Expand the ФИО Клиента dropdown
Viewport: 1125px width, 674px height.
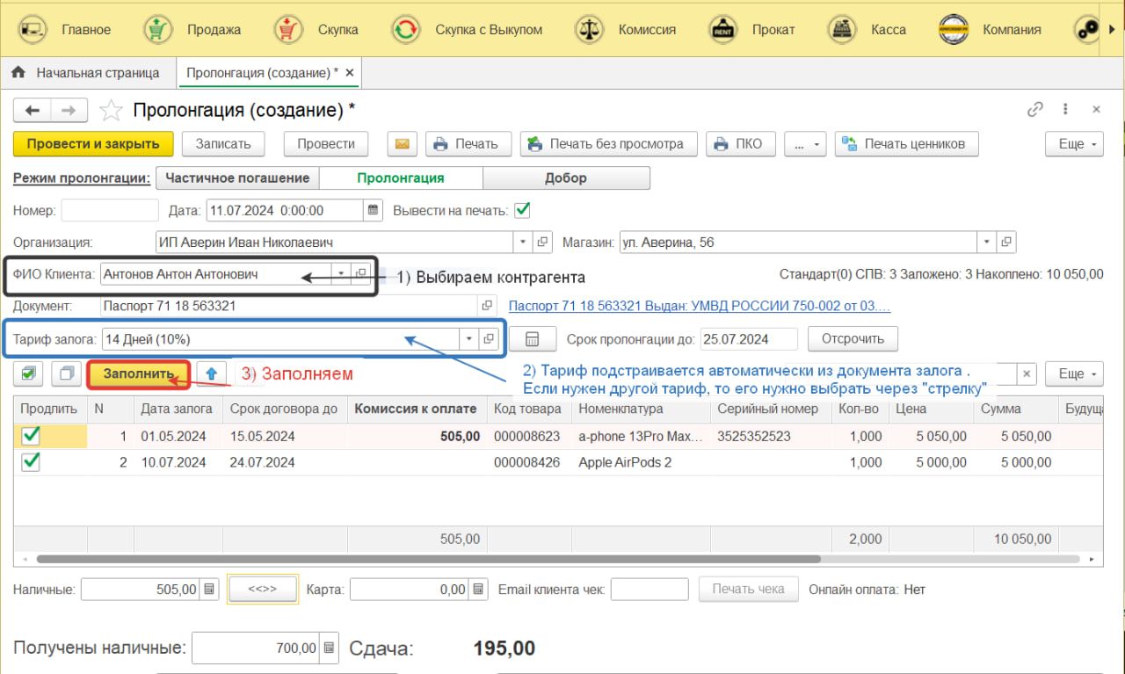[340, 274]
